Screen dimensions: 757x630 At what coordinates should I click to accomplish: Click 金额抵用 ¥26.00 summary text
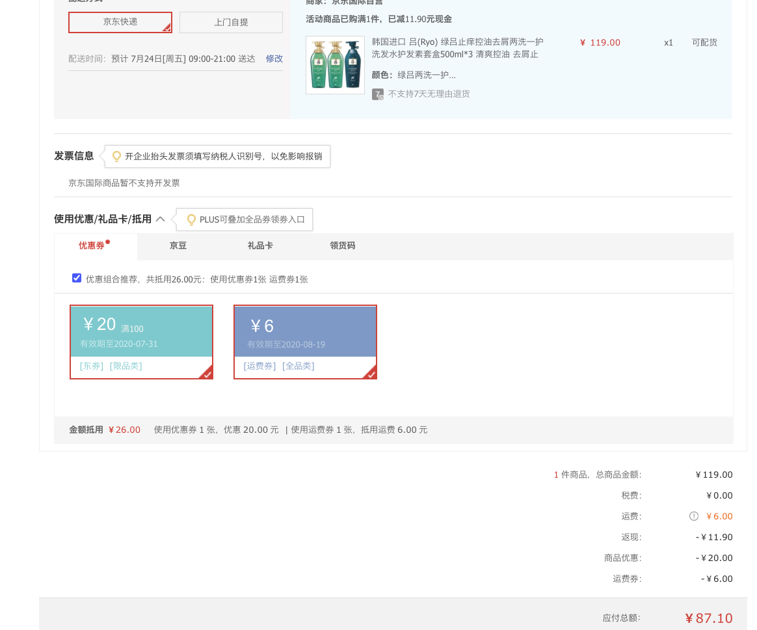[105, 430]
